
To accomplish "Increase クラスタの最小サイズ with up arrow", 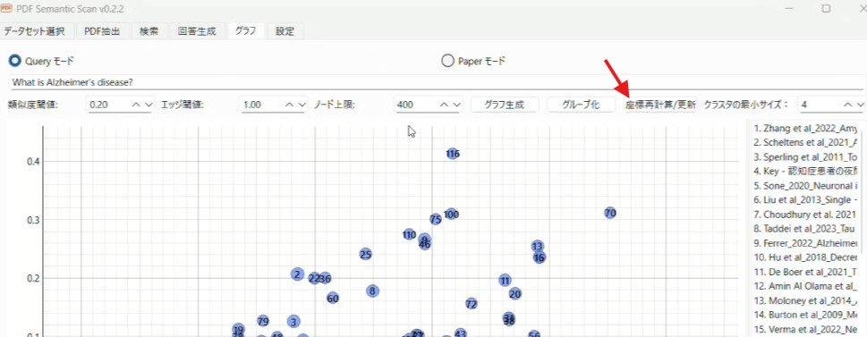I will click(848, 105).
